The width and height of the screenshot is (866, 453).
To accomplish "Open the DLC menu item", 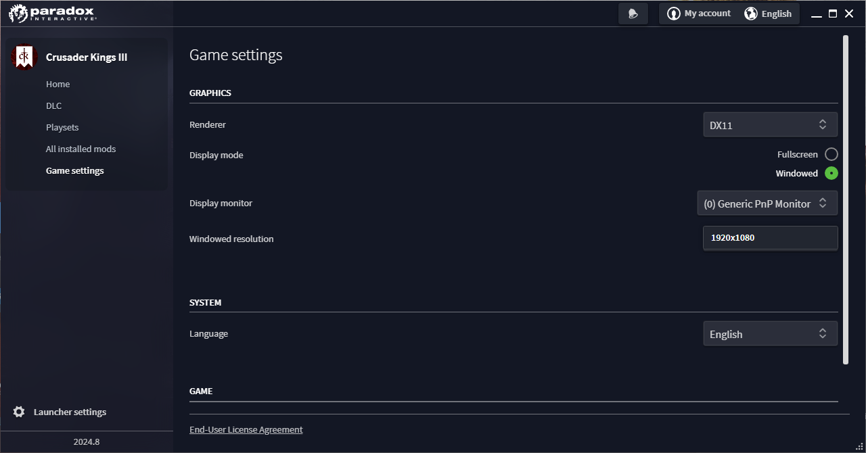I will click(54, 105).
